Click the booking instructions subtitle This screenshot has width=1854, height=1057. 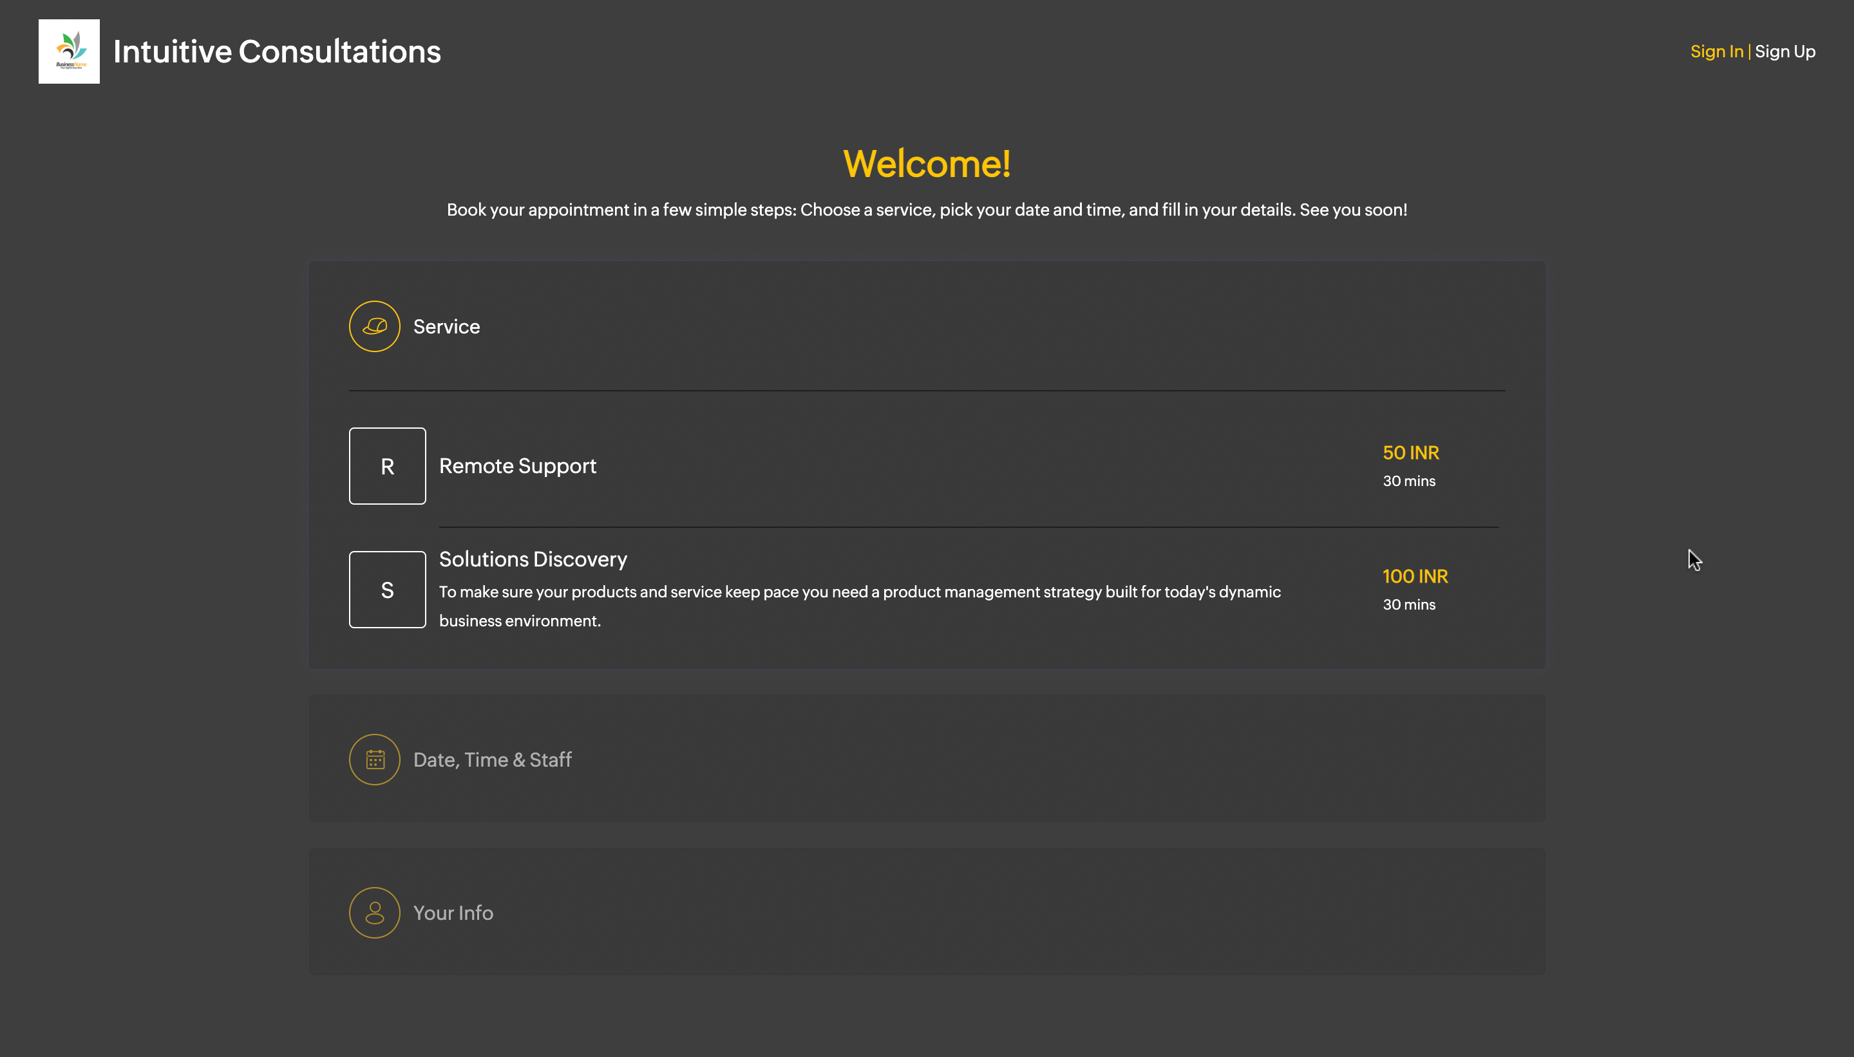pos(927,210)
